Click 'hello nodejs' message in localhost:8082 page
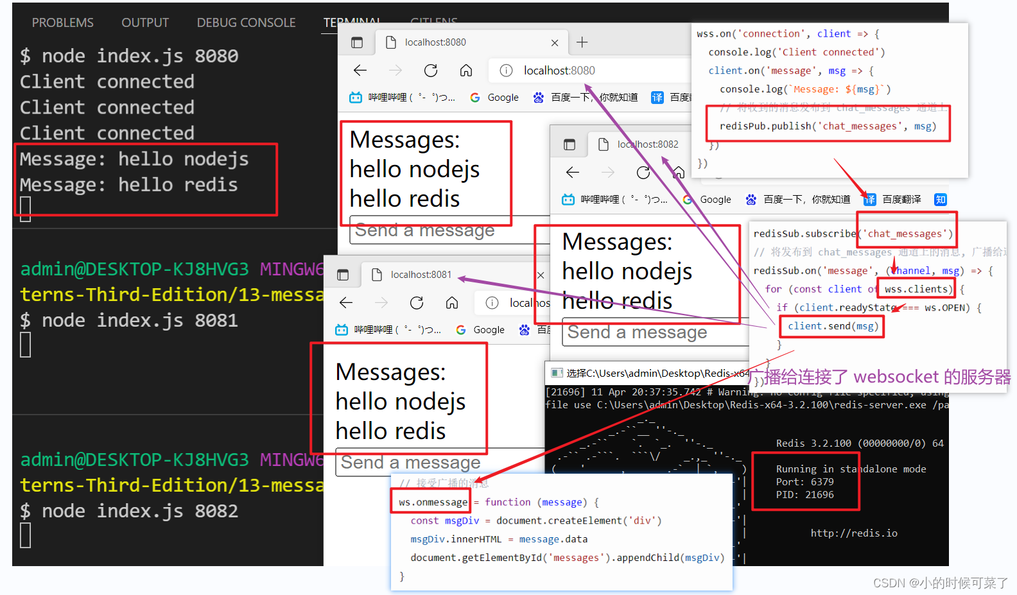The image size is (1017, 595). pos(627,272)
